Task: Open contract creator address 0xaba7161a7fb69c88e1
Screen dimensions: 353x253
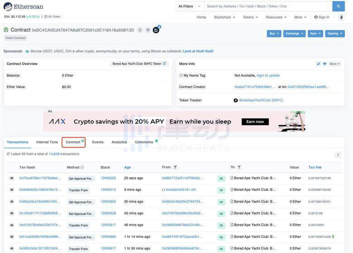Action: coord(255,87)
